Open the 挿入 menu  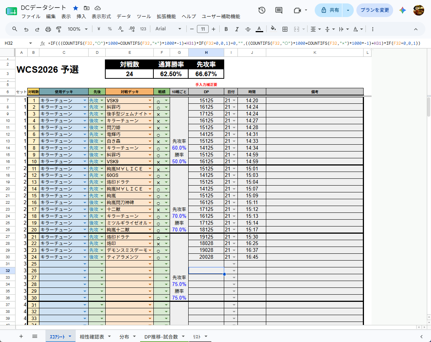point(81,17)
